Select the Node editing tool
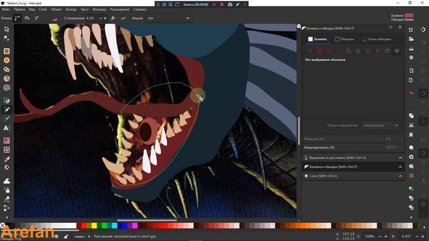429x241 pixels. click(7, 38)
